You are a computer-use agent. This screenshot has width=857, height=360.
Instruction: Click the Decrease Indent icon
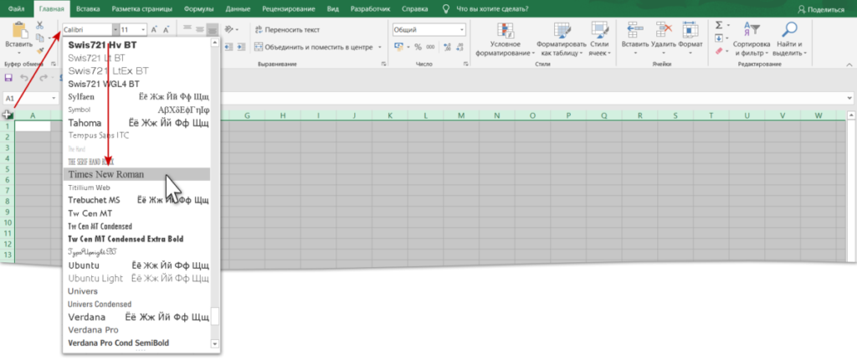[229, 48]
